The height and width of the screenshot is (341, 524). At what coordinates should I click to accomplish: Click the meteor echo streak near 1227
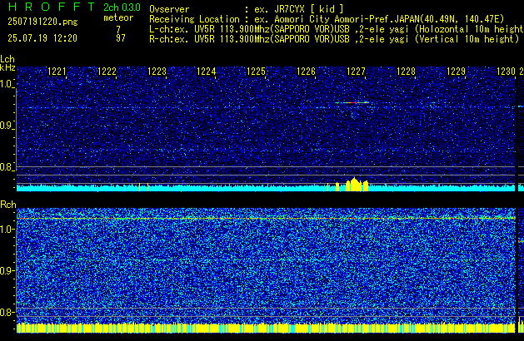pyautogui.click(x=352, y=102)
